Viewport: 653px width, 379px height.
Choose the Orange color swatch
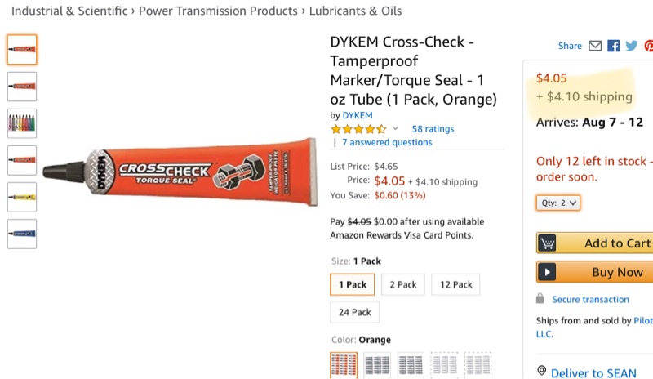click(x=344, y=365)
